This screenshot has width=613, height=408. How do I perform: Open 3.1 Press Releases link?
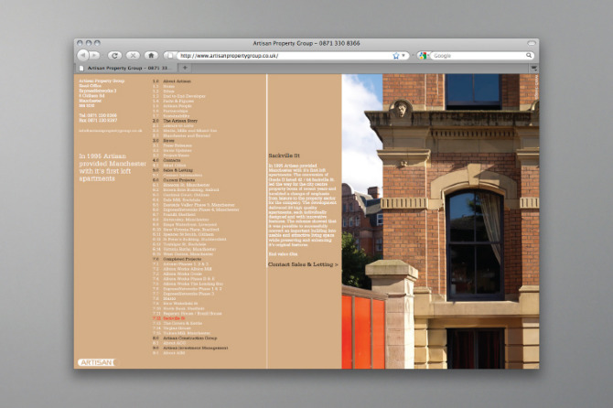[172, 145]
